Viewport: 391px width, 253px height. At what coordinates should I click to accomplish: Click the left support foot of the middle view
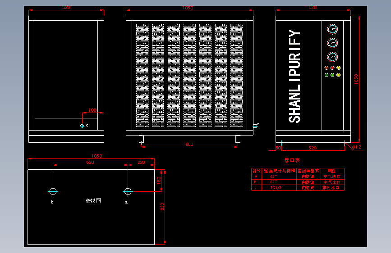click(142, 140)
